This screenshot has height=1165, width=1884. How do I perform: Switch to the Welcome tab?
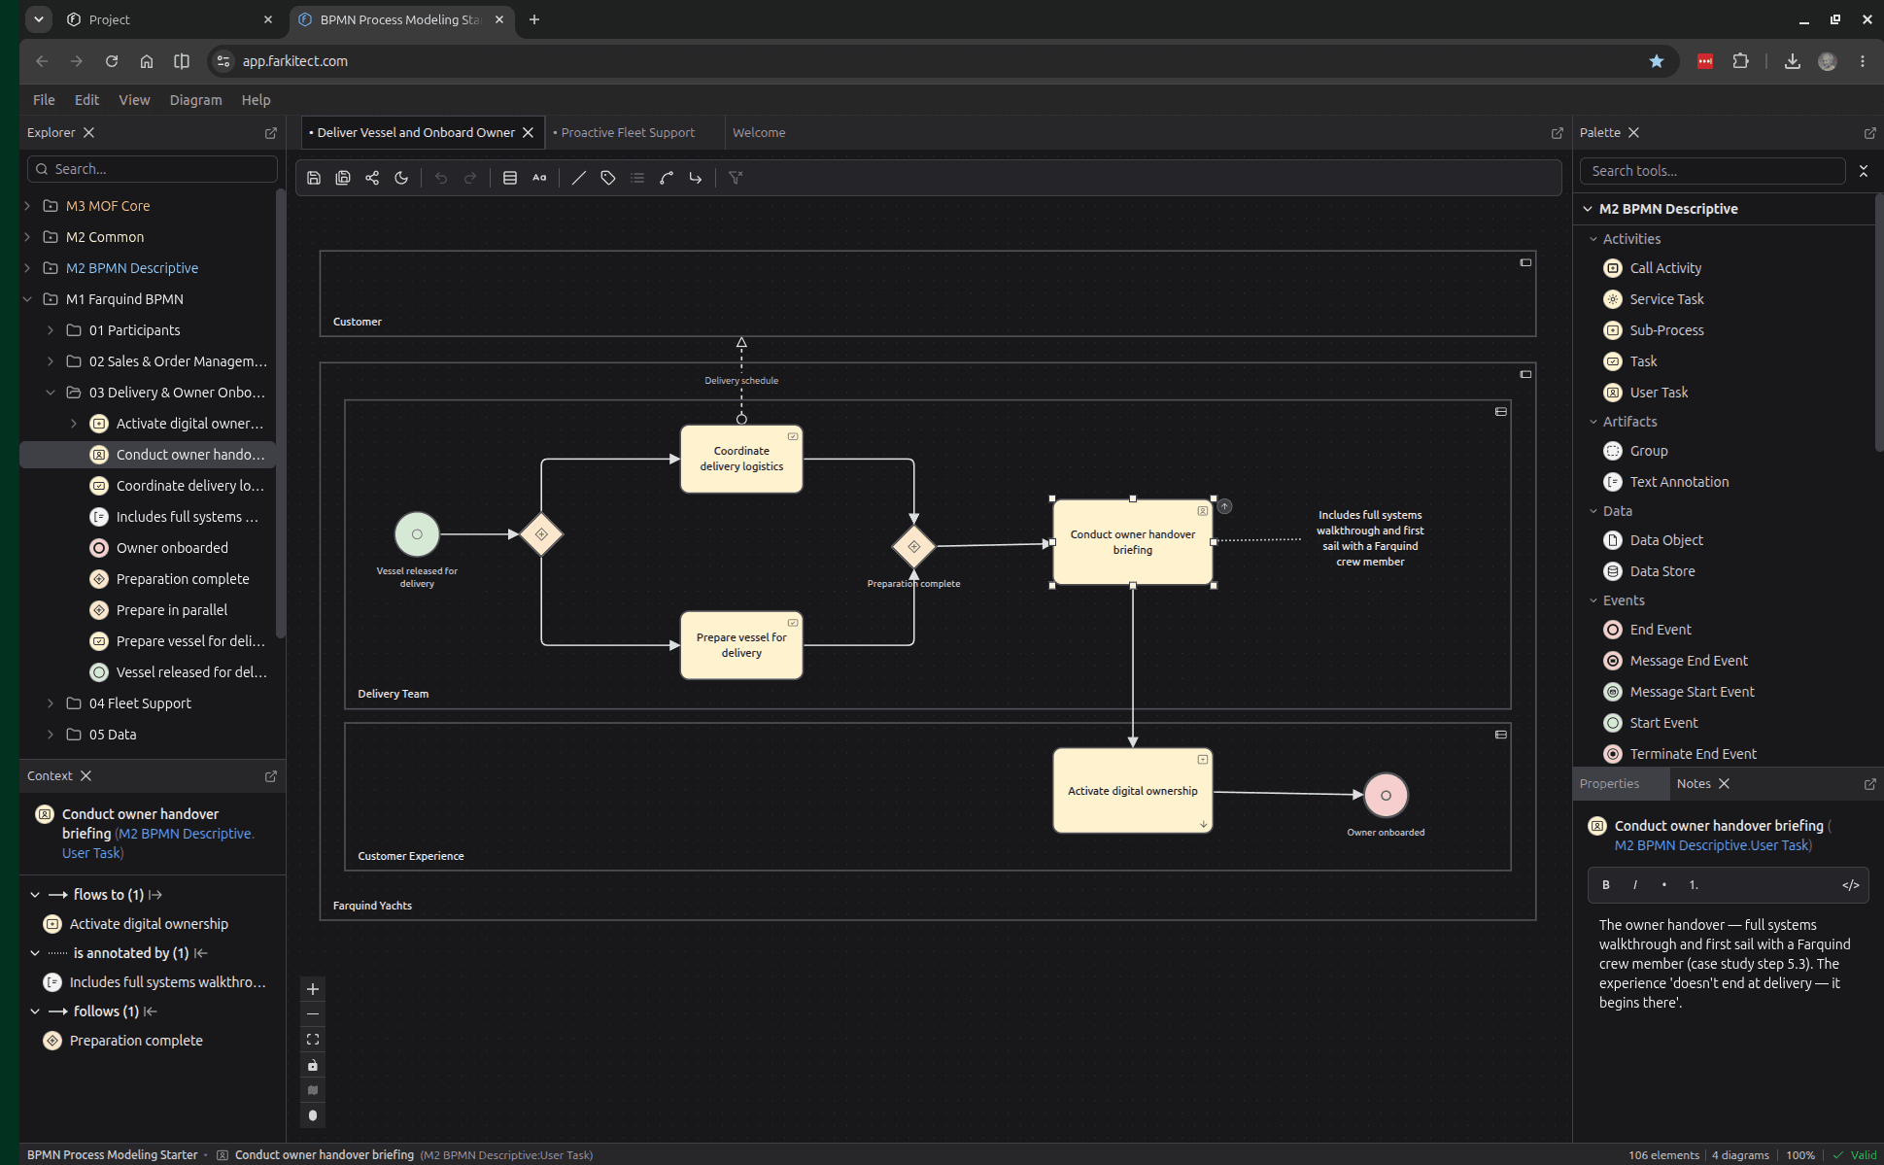759,133
